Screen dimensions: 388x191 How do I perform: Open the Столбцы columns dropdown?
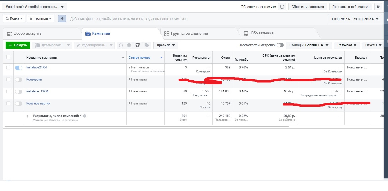(309, 45)
